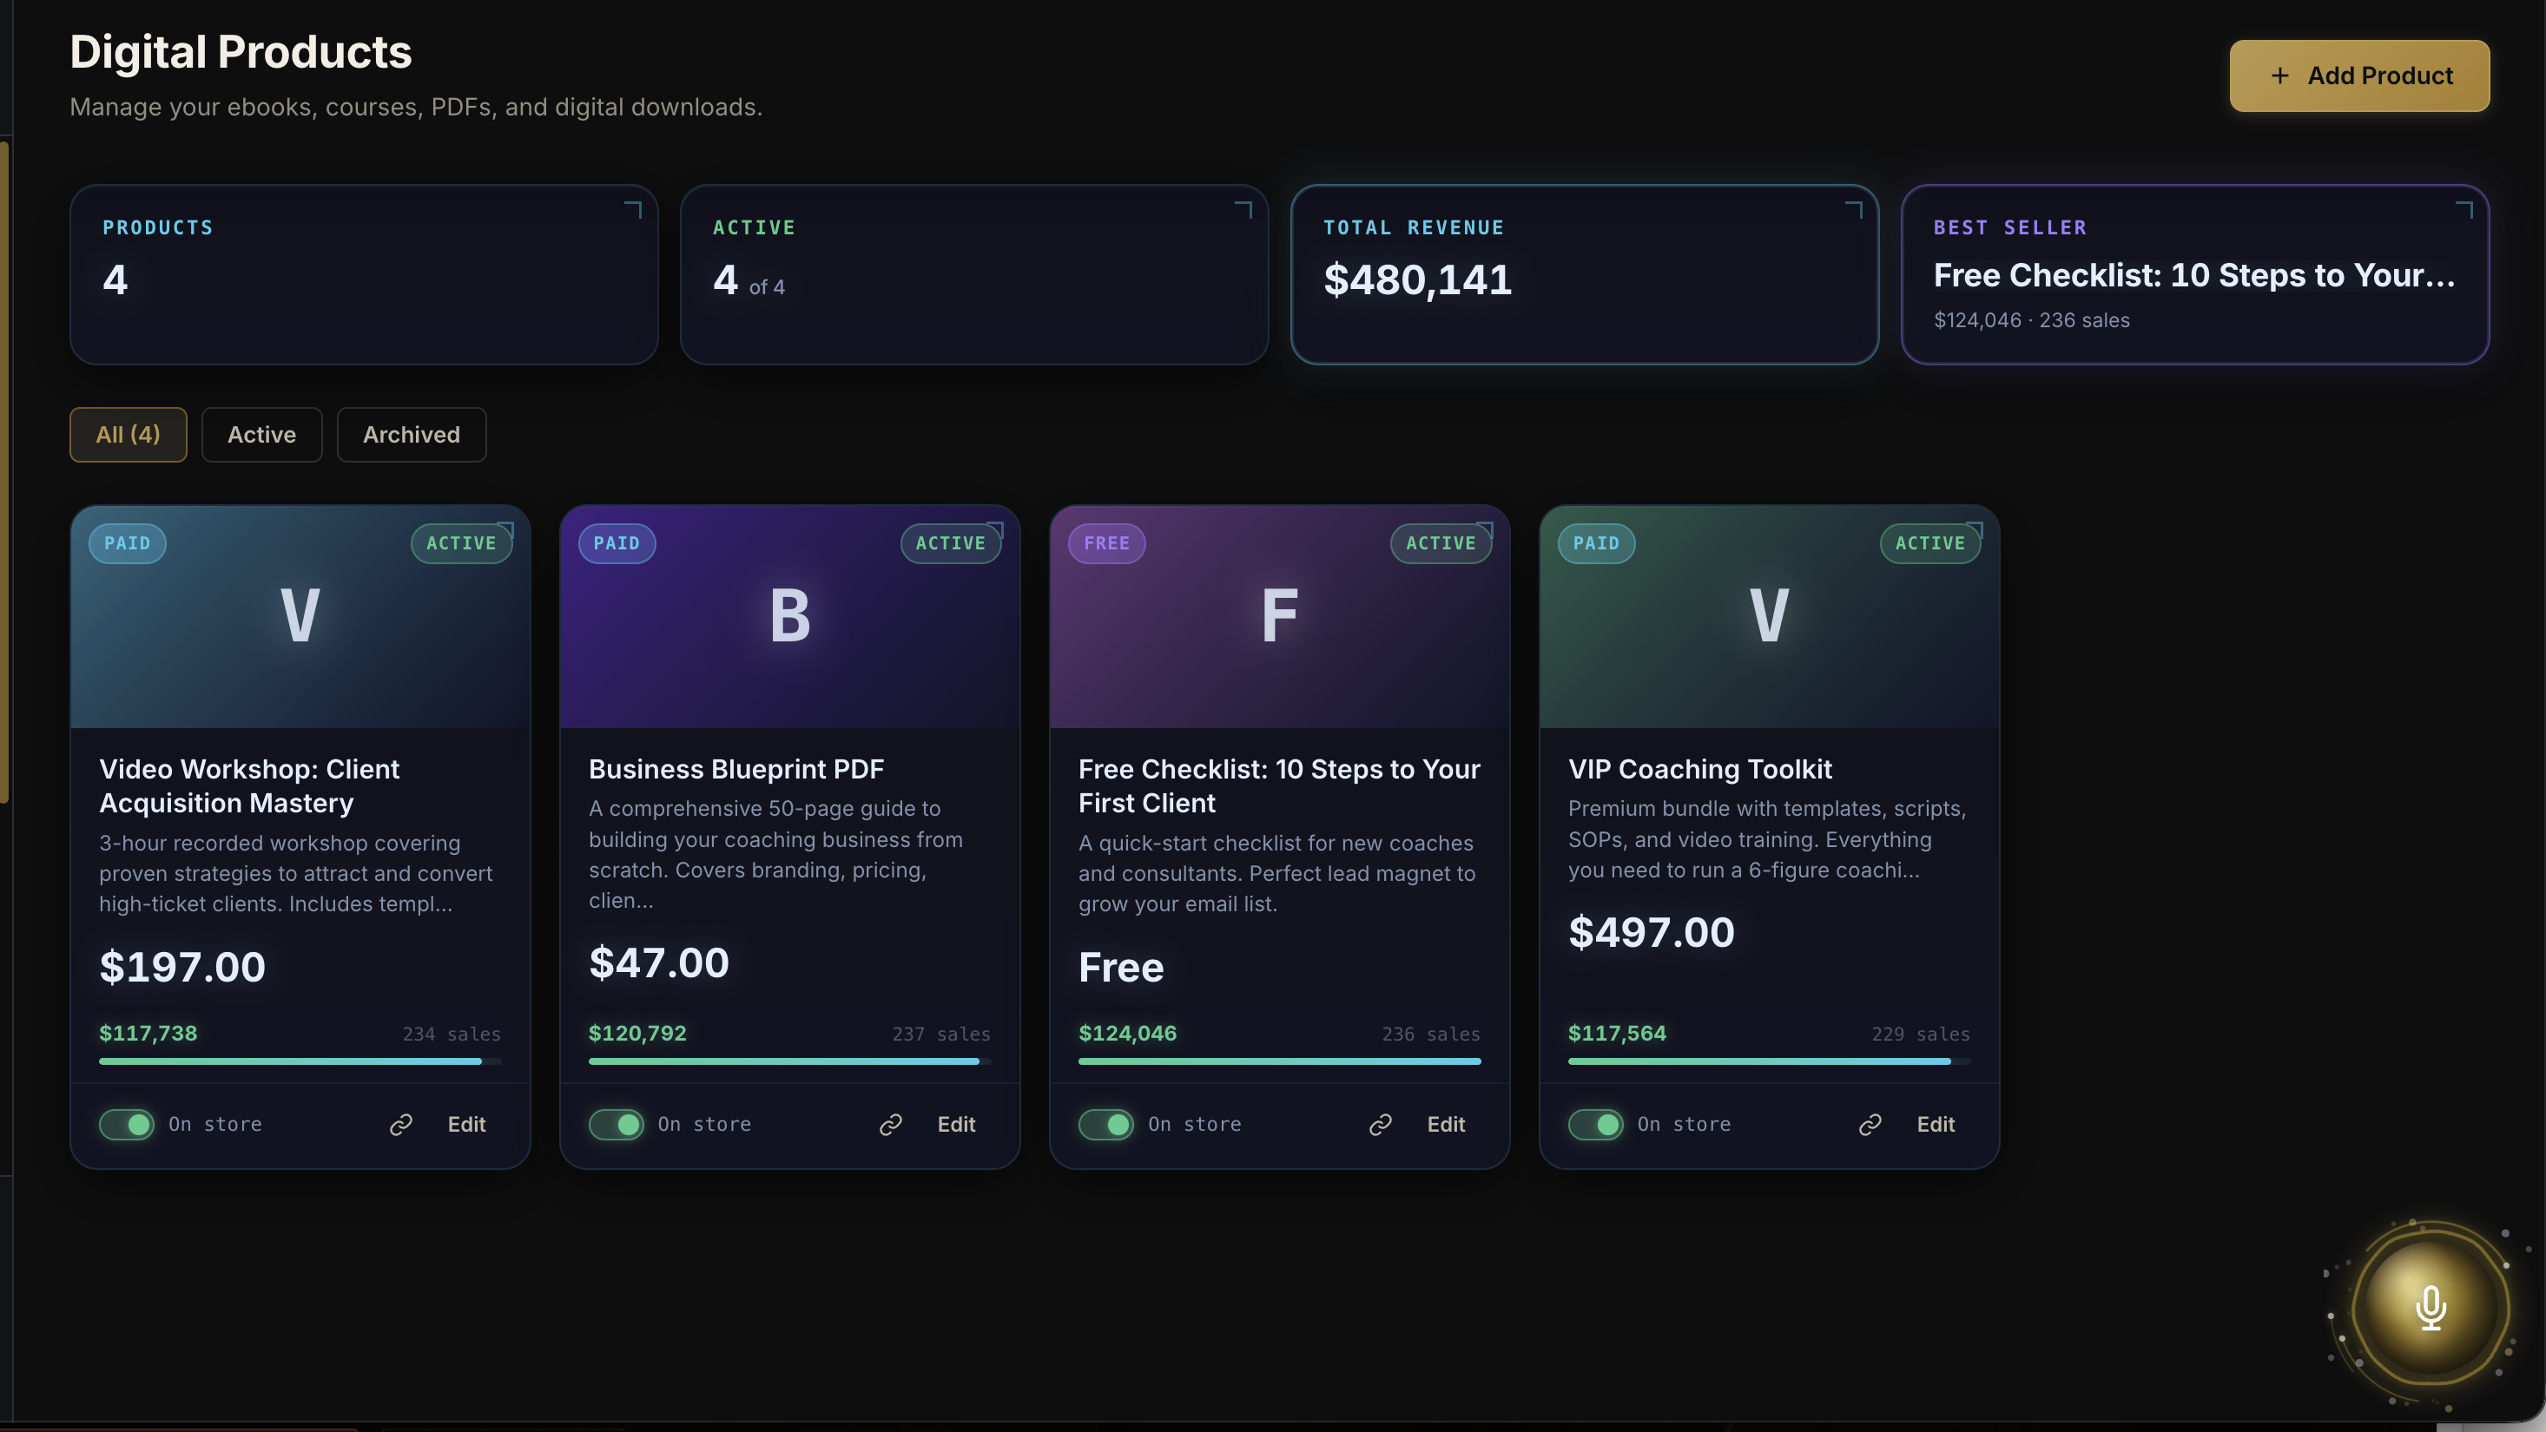Screen dimensions: 2546x1432
Task: Click the Active 4 of 4 stat card
Action: tap(974, 274)
